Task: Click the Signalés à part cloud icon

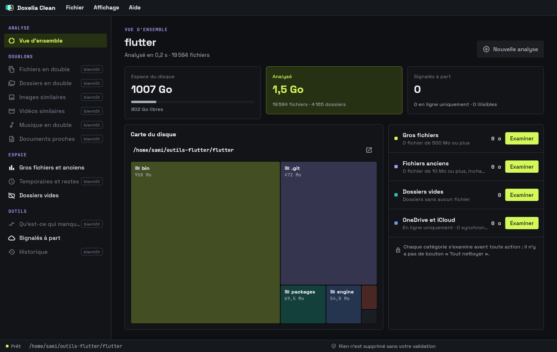Action: [x=12, y=238]
